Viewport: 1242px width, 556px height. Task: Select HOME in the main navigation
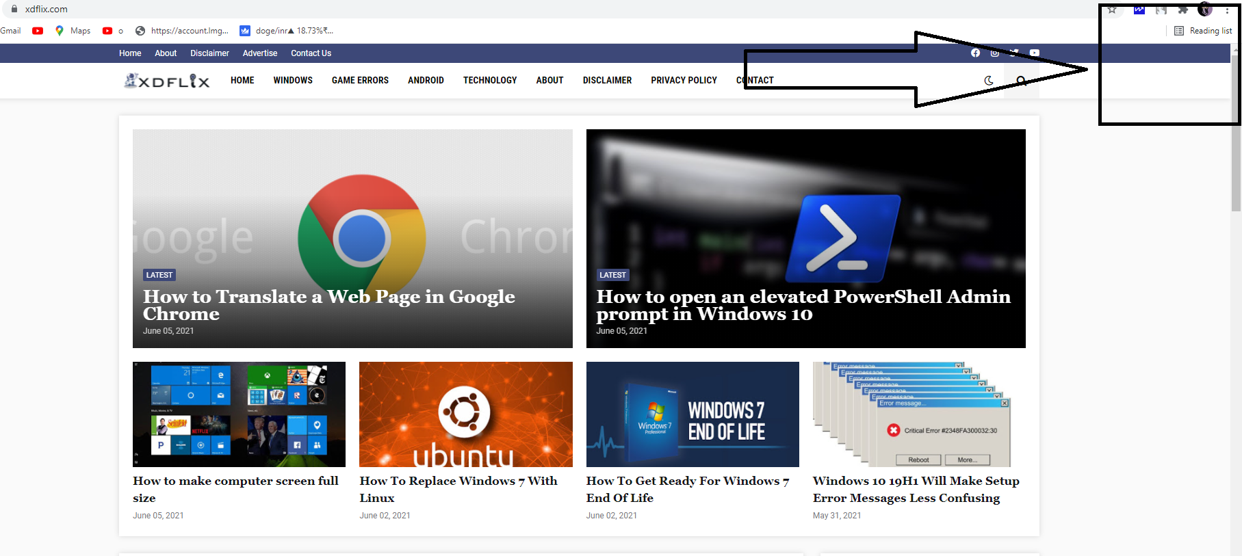242,81
